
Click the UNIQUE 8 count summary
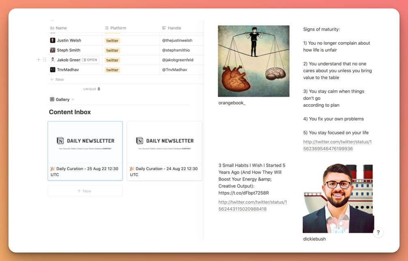pos(92,89)
